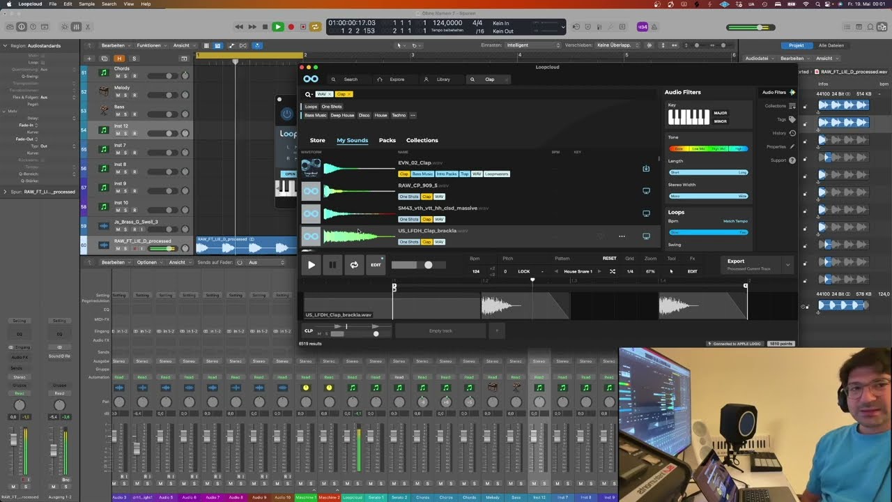Click the EDIT button beside Loopcloud loop button

point(376,265)
